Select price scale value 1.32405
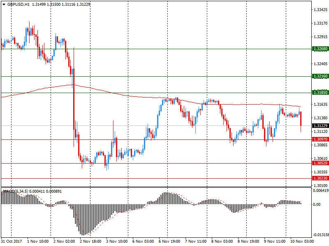 point(320,64)
